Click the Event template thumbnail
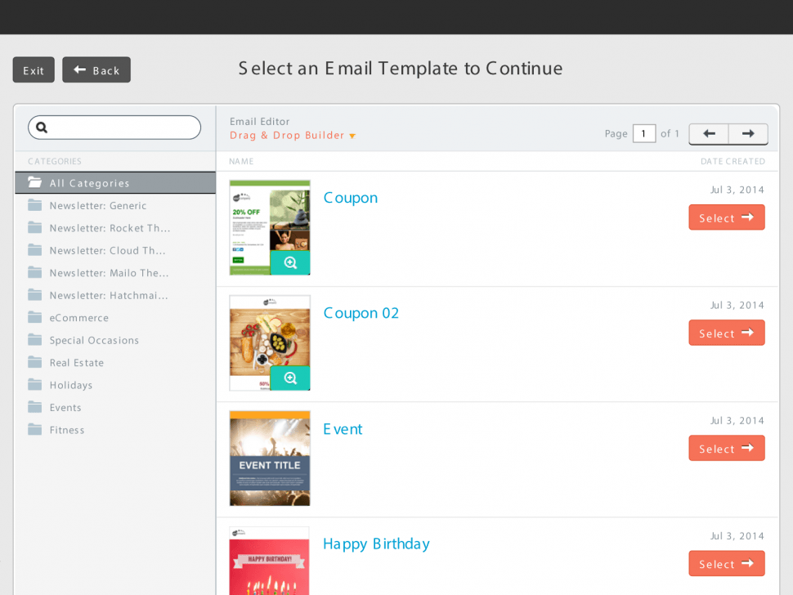The width and height of the screenshot is (793, 595). pyautogui.click(x=270, y=459)
